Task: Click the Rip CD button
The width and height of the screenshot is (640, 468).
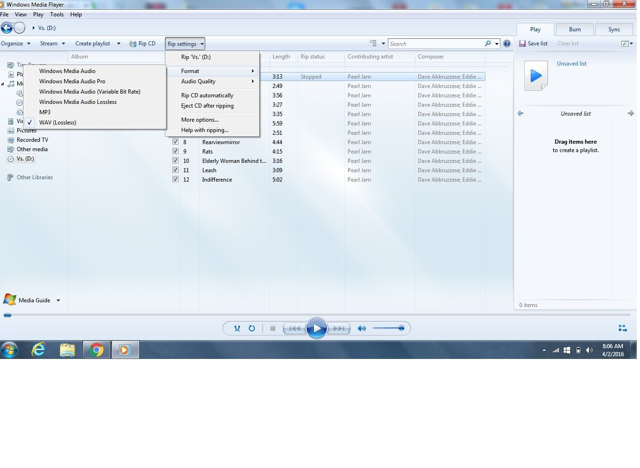Action: click(142, 44)
